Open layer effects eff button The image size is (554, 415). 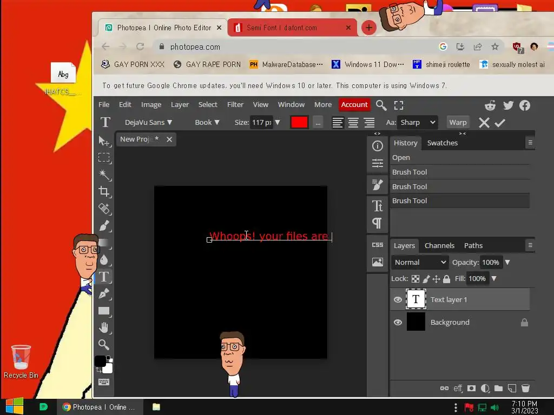tap(458, 388)
